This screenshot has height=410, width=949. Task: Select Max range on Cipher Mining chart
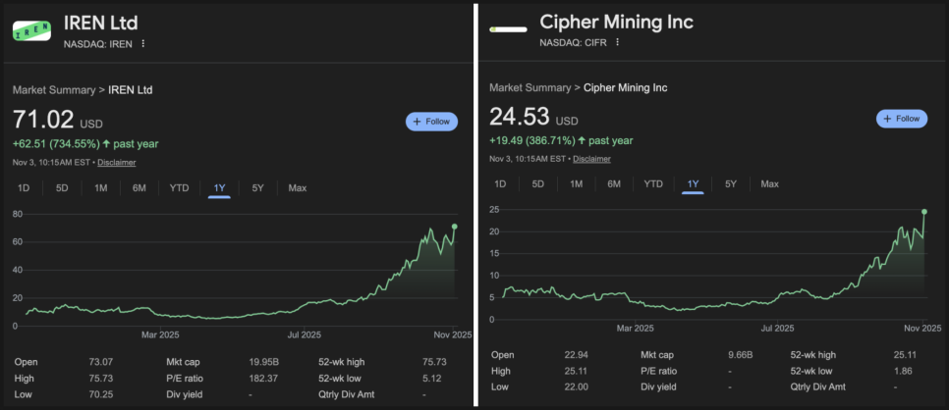click(769, 183)
